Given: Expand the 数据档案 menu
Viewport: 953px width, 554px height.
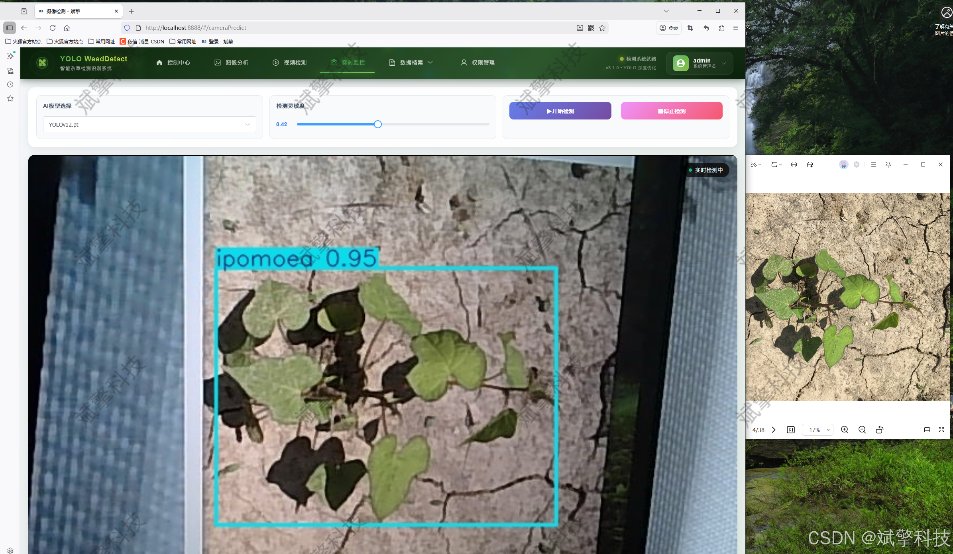Looking at the screenshot, I should pos(411,63).
